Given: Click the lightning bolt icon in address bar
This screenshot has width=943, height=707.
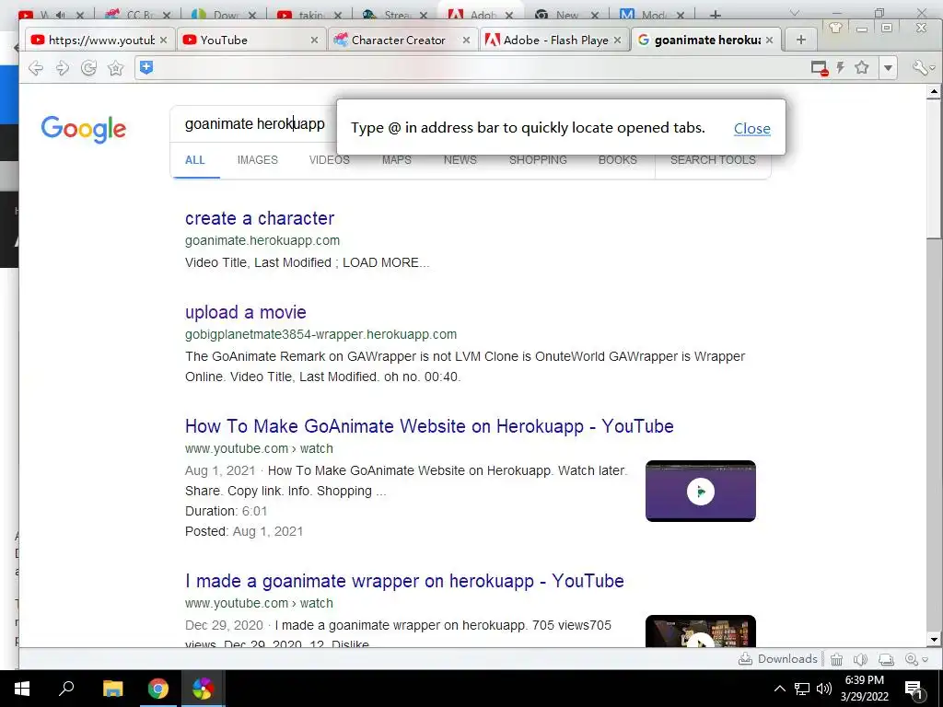Looking at the screenshot, I should (x=840, y=67).
